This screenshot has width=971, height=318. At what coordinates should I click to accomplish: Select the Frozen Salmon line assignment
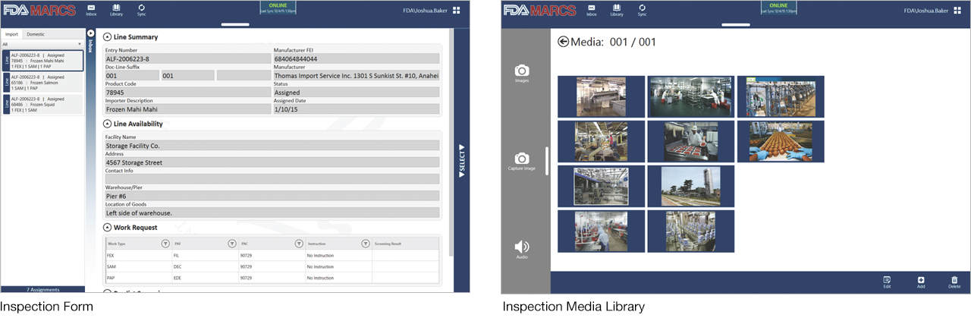[x=42, y=83]
